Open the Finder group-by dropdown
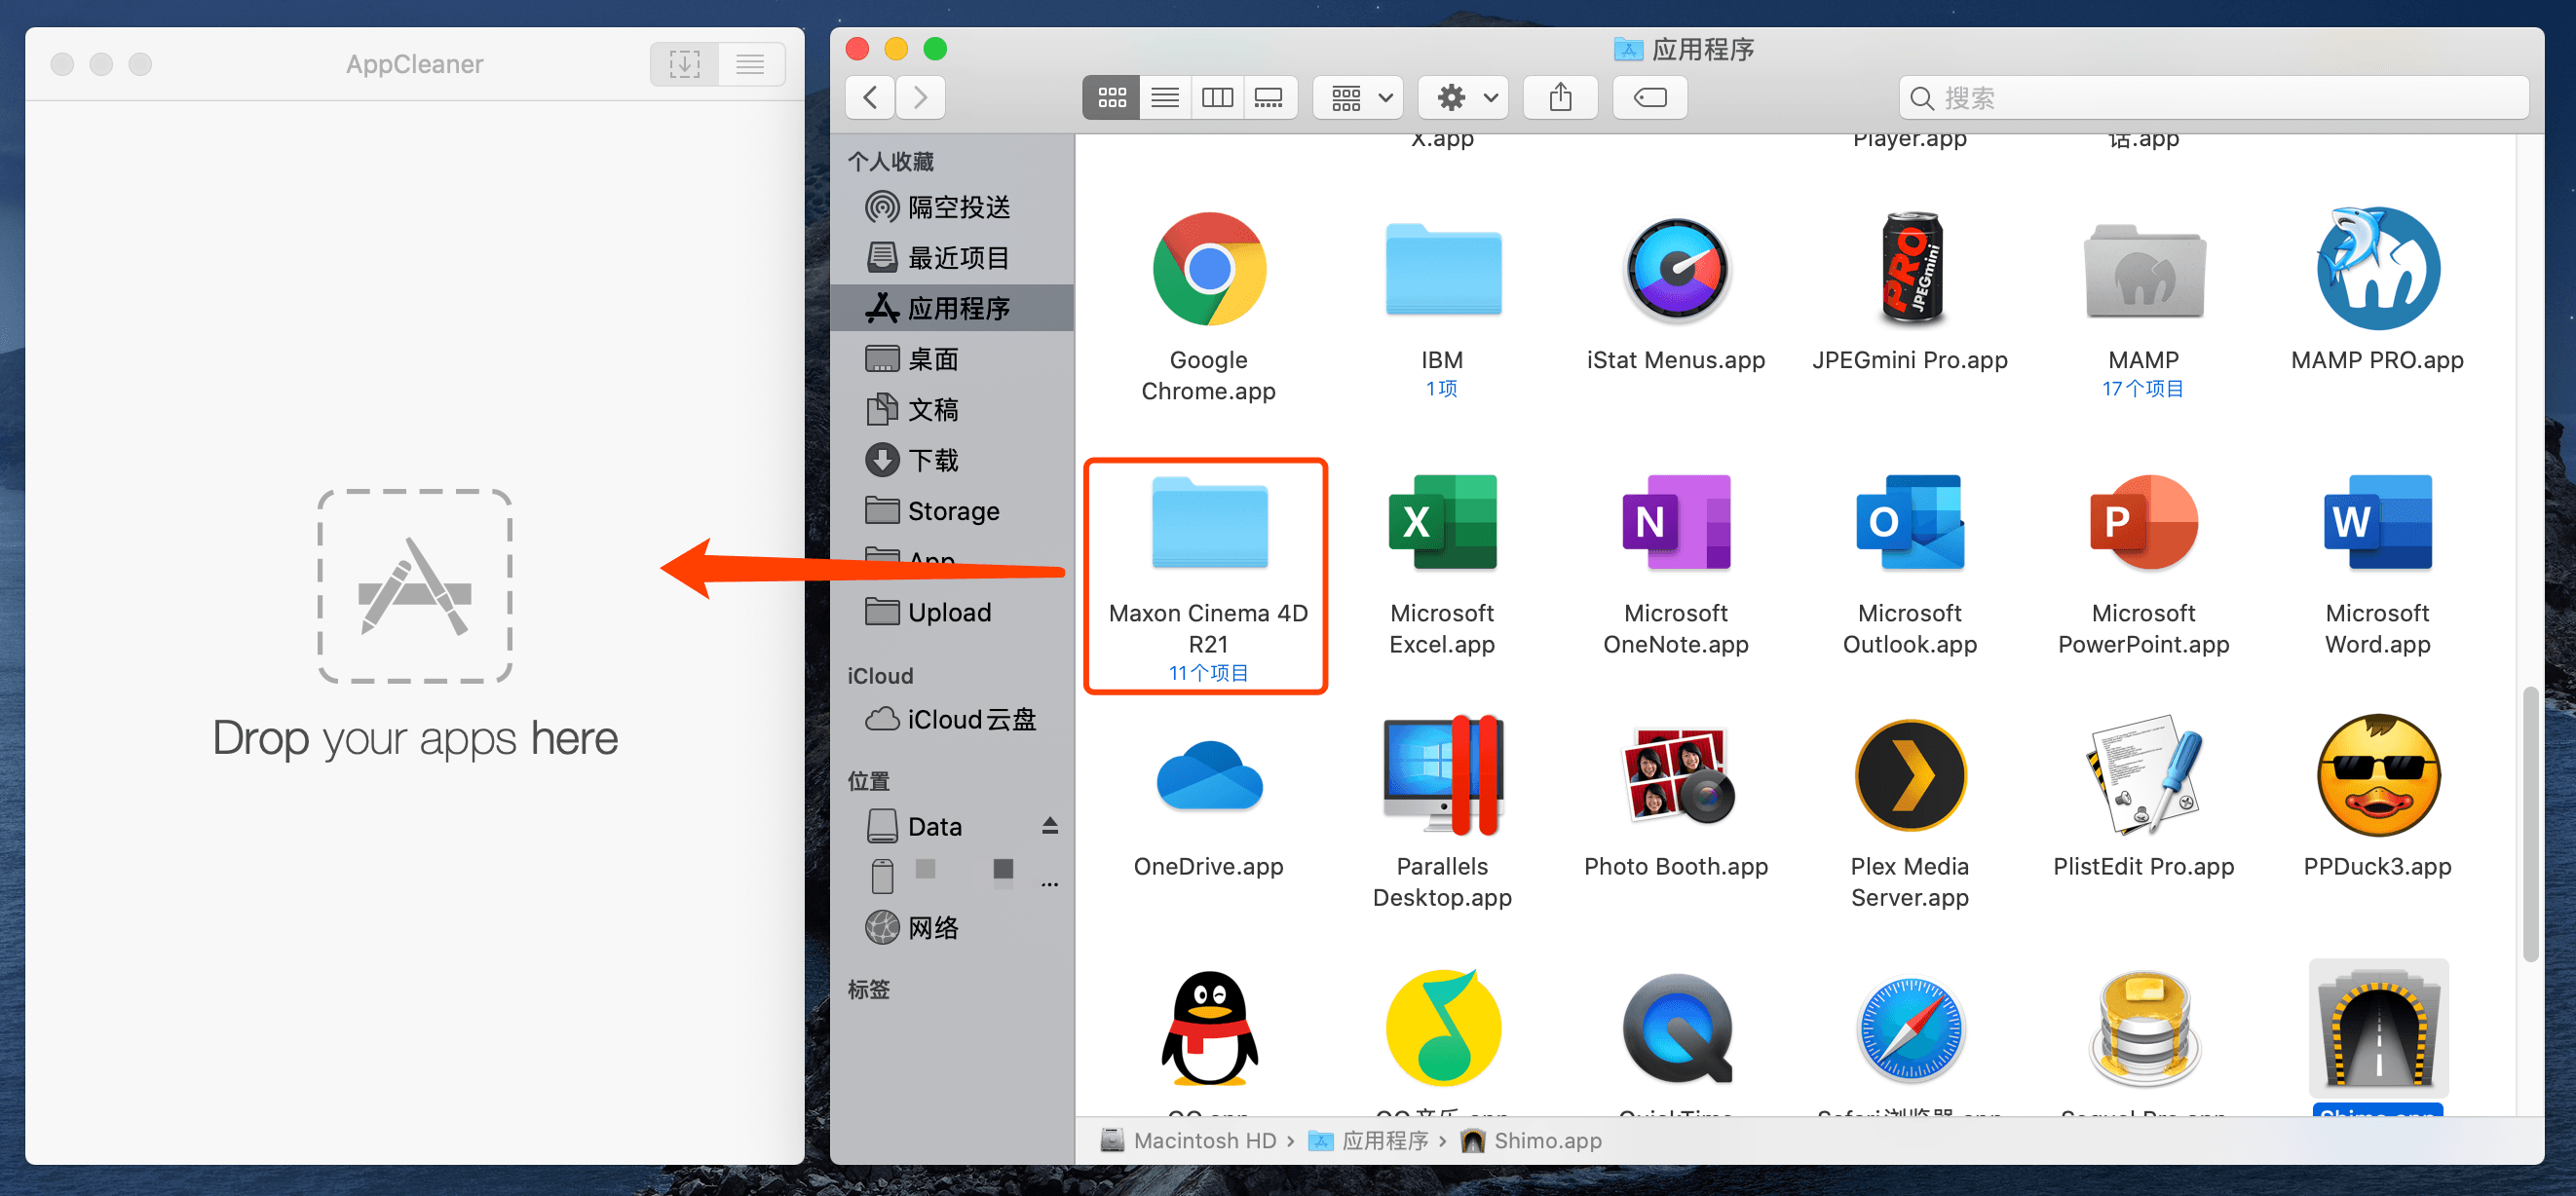2576x1196 pixels. point(1358,97)
